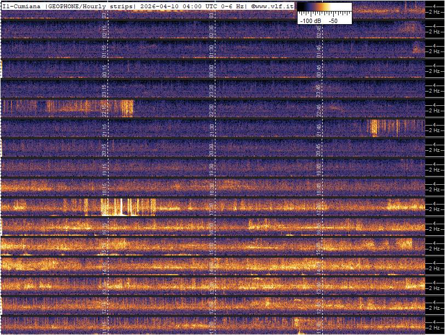445x335 pixels.
Task: Select the 20:30 time marker
Action: [212, 148]
